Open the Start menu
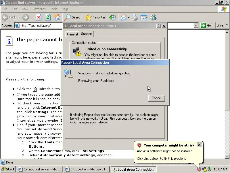 [x=8, y=169]
